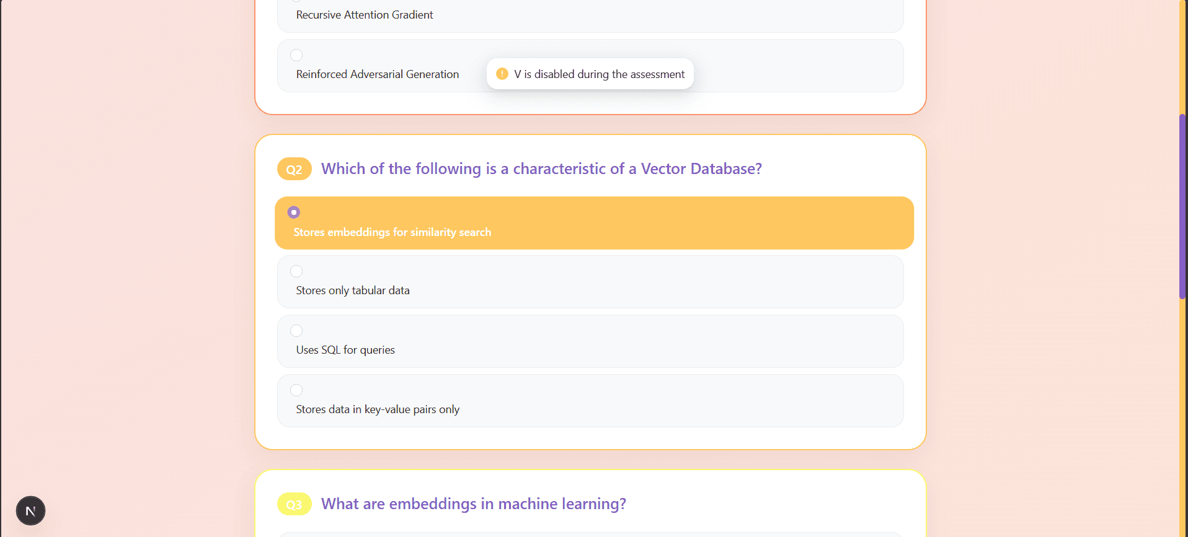The width and height of the screenshot is (1188, 537).
Task: Click the "Recursive Attention Gradient" option text
Action: pos(365,15)
